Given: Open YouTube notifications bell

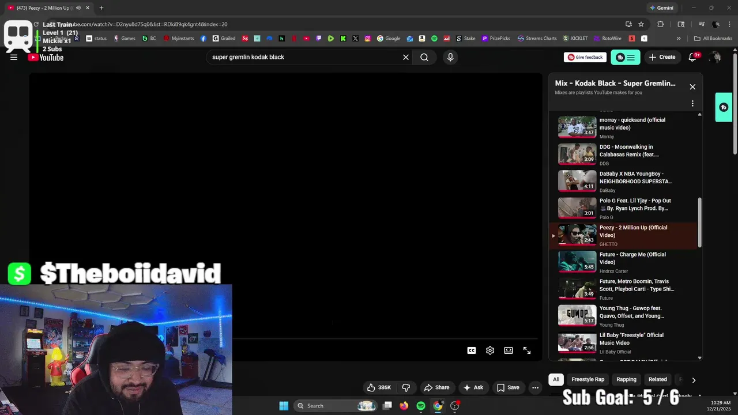Looking at the screenshot, I should coord(693,57).
